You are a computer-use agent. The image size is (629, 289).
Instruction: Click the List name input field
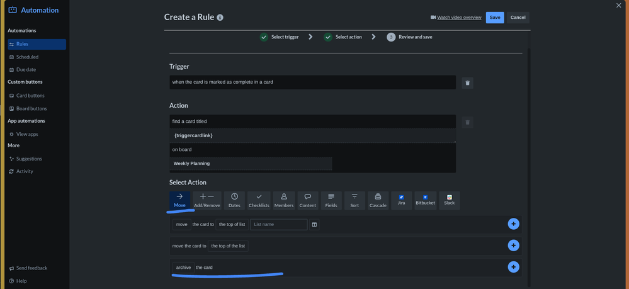coord(279,224)
